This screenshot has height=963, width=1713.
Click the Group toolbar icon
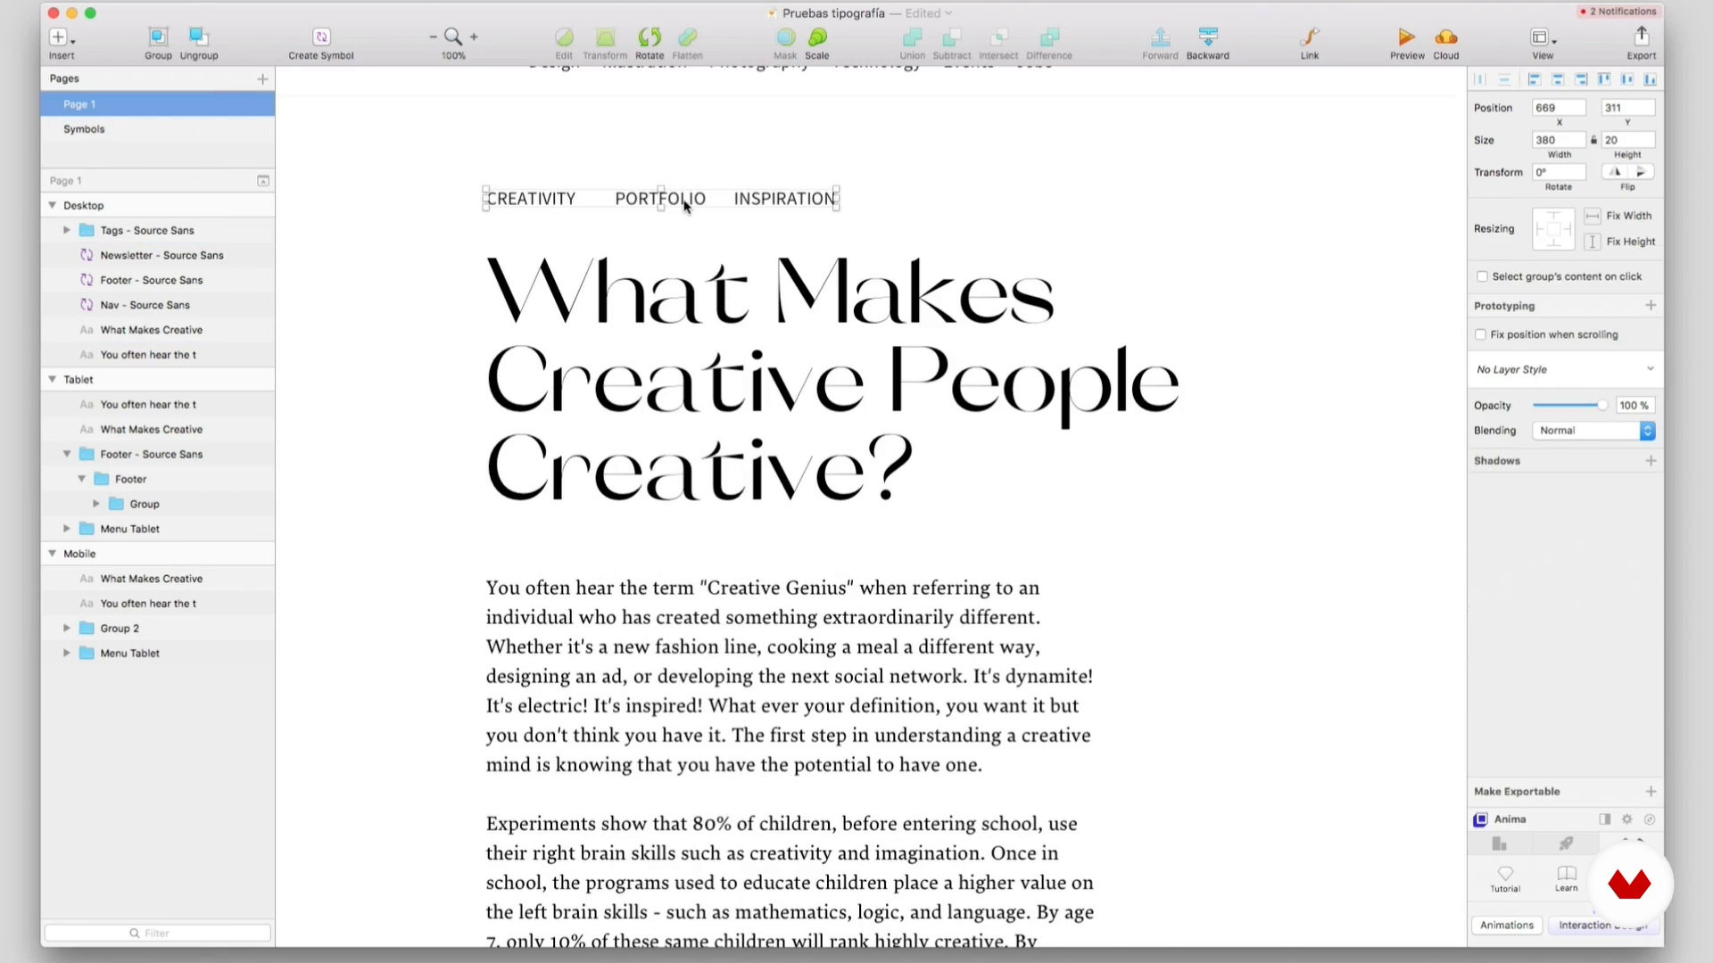[x=158, y=37]
